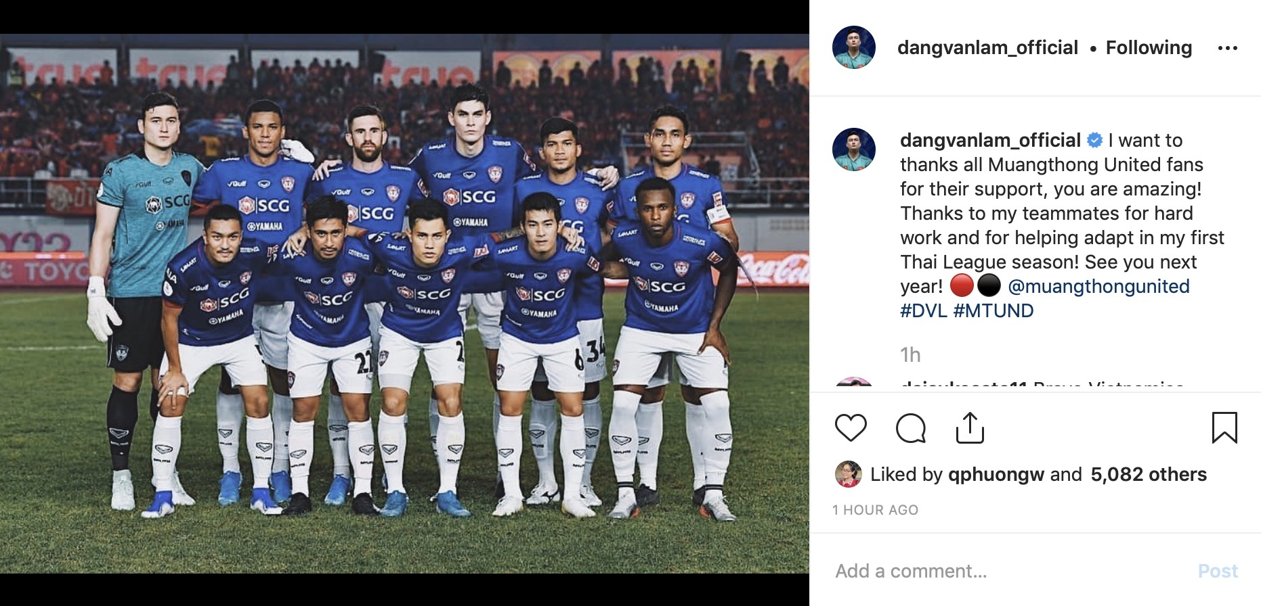Click the share post icon
Screen dimensions: 1261x606
(x=970, y=428)
